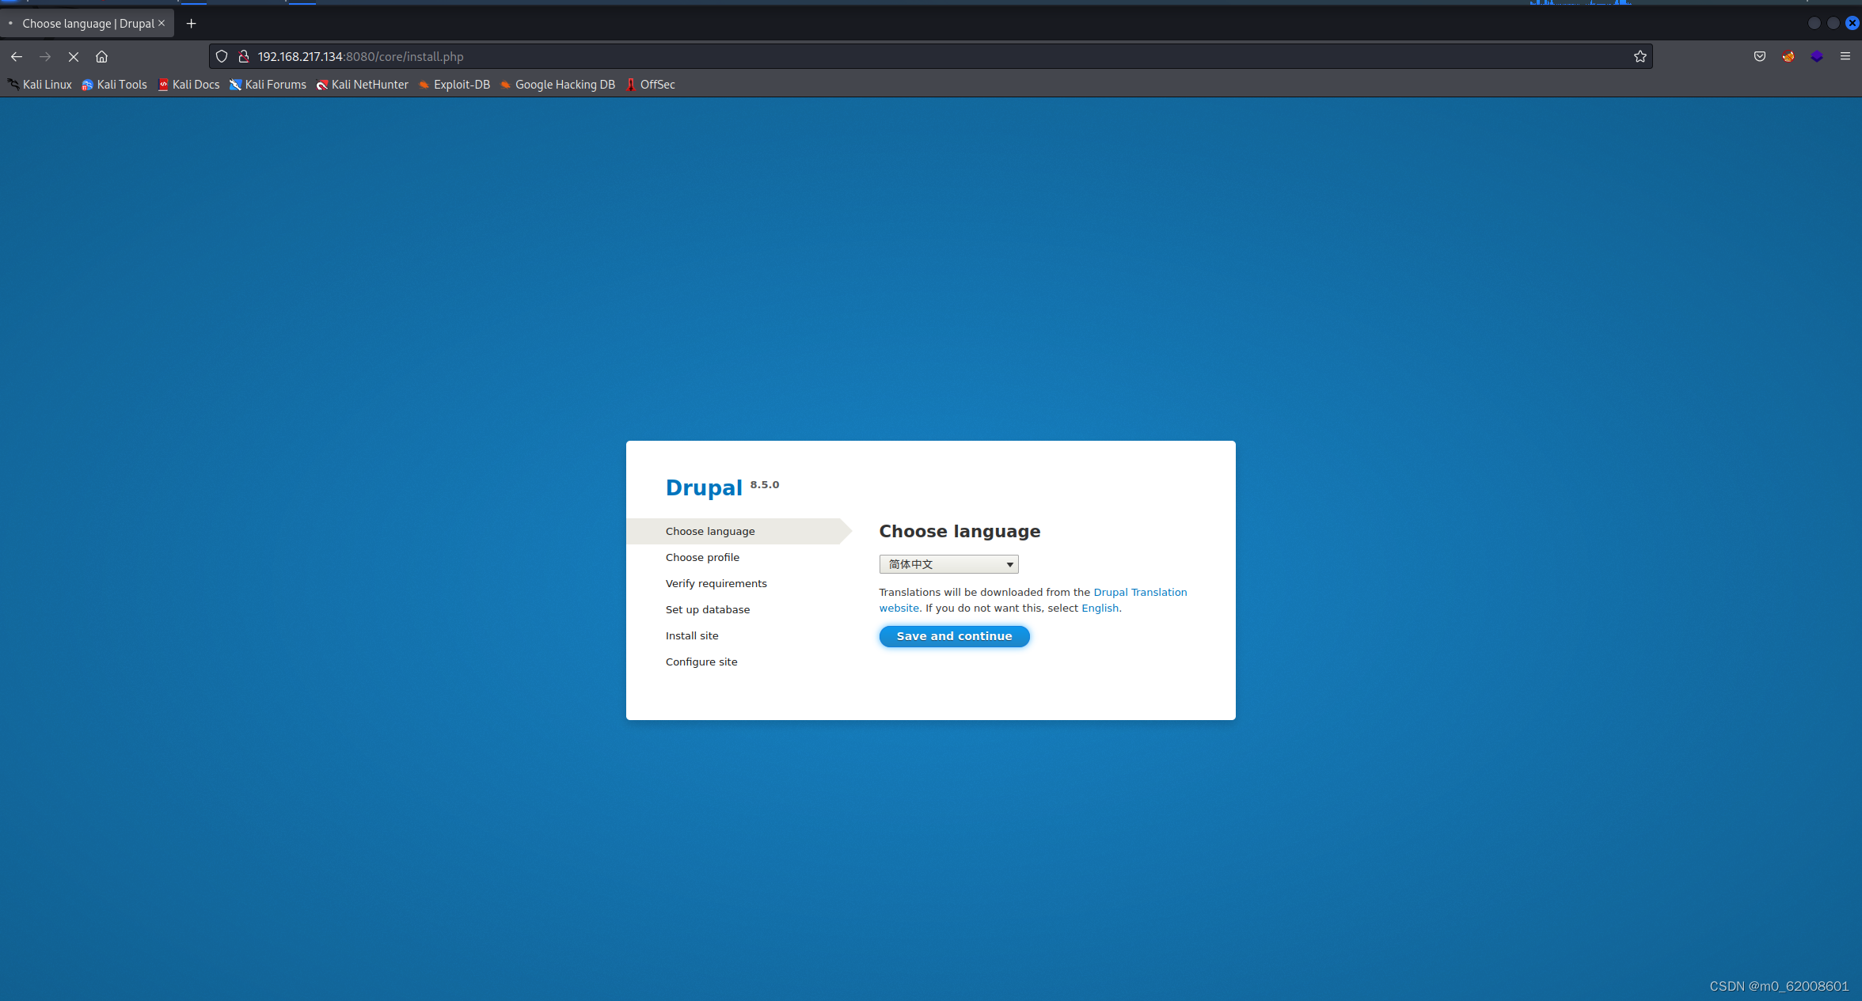Click the insecure connection padlock icon
Screen dimensions: 1862x1001
tap(244, 56)
